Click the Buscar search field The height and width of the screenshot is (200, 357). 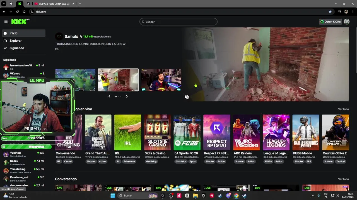(178, 22)
